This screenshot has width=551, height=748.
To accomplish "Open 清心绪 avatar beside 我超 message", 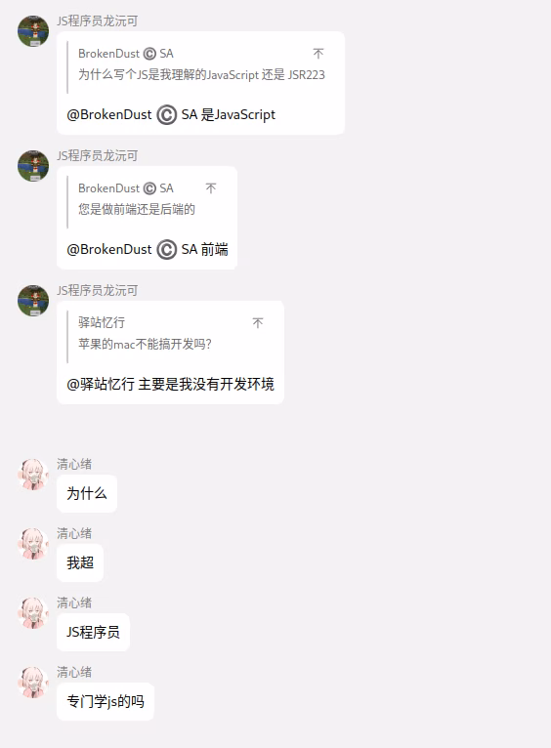I will coord(33,544).
